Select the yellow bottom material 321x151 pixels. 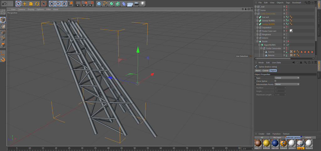coord(266,144)
